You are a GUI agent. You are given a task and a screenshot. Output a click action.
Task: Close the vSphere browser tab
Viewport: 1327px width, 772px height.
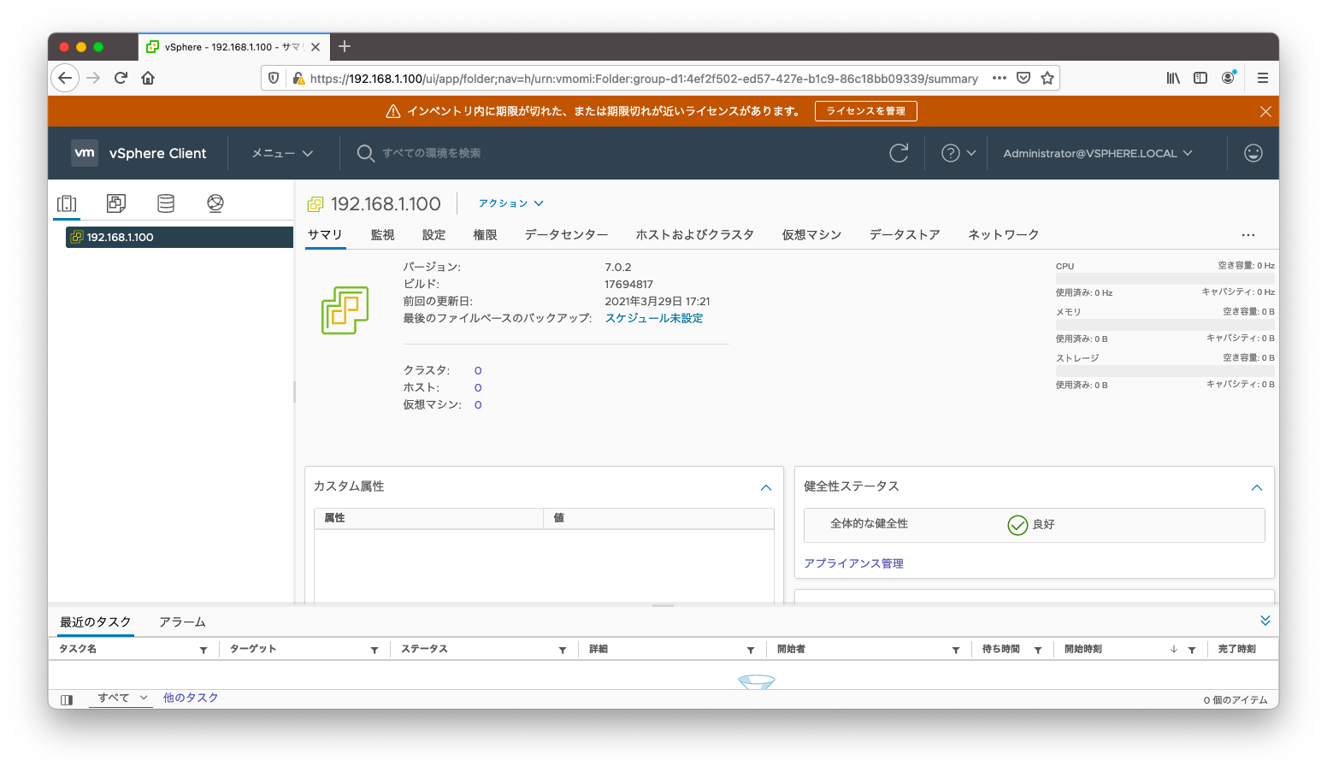point(316,47)
